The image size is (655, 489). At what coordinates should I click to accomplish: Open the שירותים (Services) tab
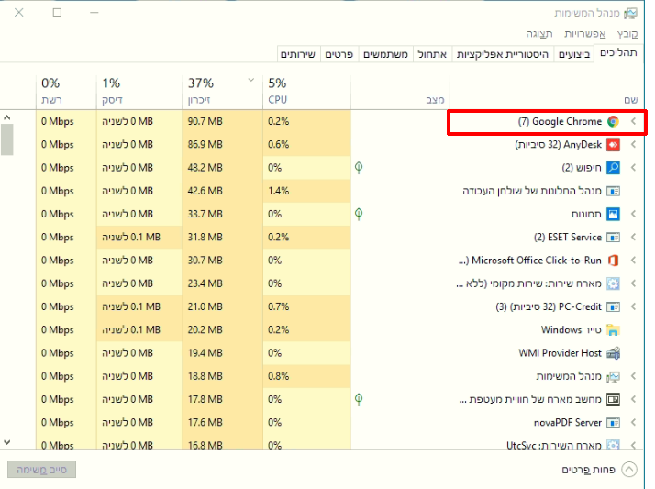pyautogui.click(x=297, y=55)
